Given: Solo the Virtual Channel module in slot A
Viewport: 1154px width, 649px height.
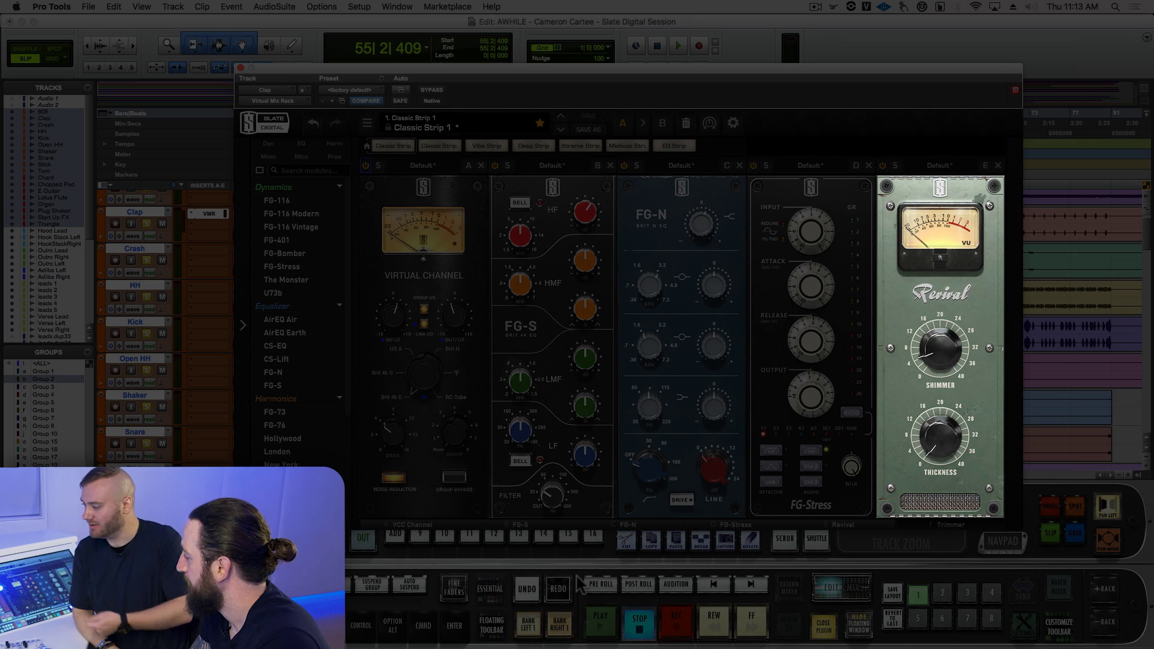Looking at the screenshot, I should (378, 165).
